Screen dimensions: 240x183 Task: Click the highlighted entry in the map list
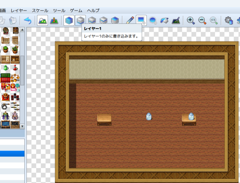coord(12,154)
